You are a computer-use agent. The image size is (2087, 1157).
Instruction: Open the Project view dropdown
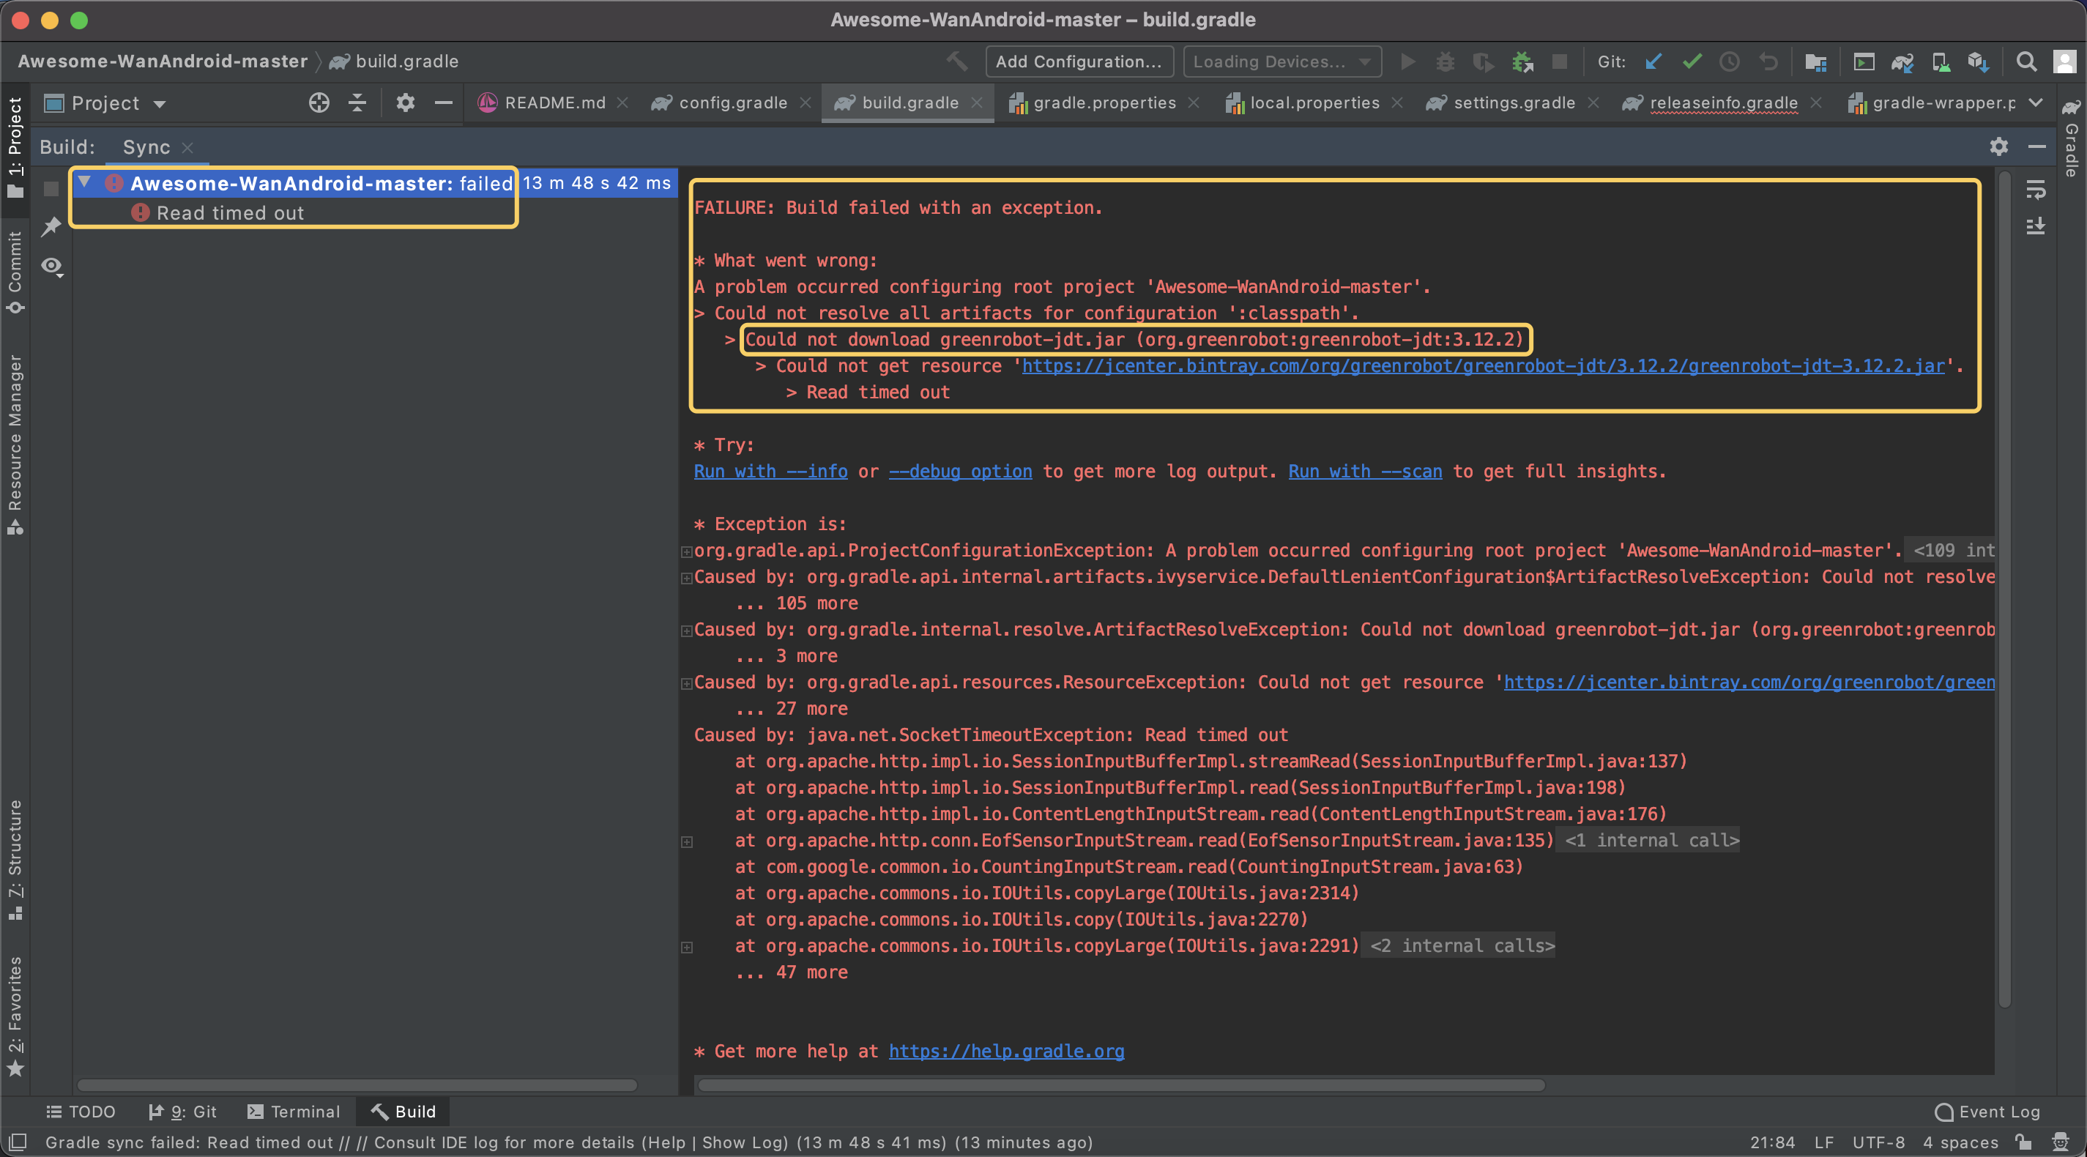[105, 103]
